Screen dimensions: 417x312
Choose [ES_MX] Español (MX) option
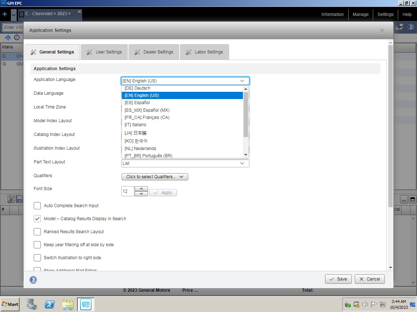coord(182,110)
